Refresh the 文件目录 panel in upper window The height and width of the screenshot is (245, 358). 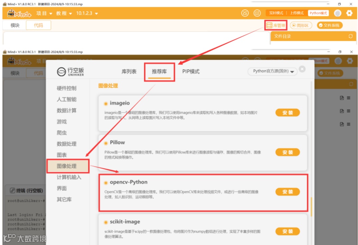(x=350, y=36)
